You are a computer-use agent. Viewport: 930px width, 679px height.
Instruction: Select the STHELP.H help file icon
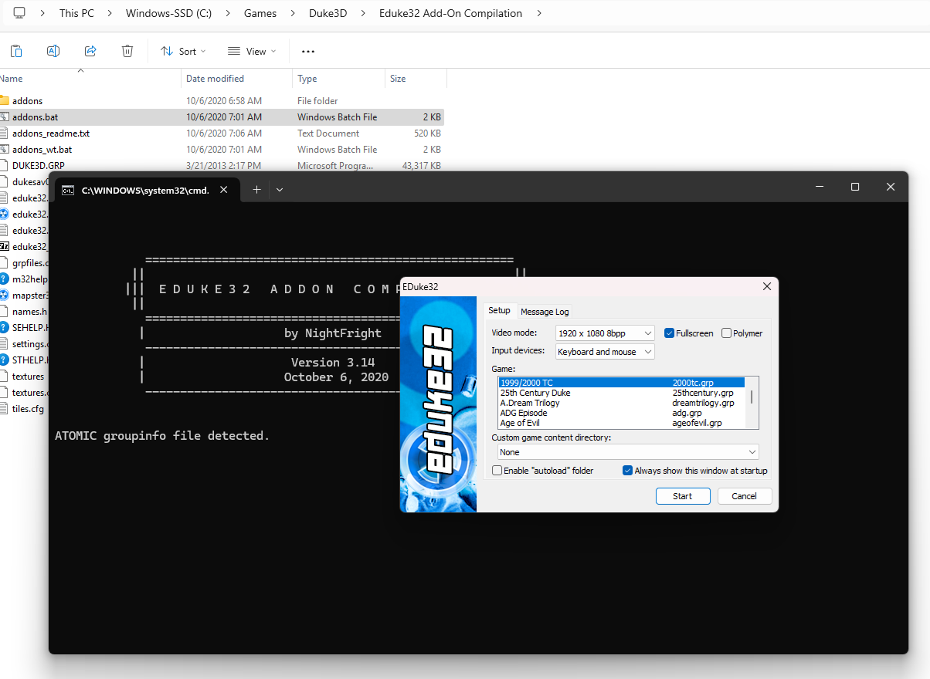[5, 360]
